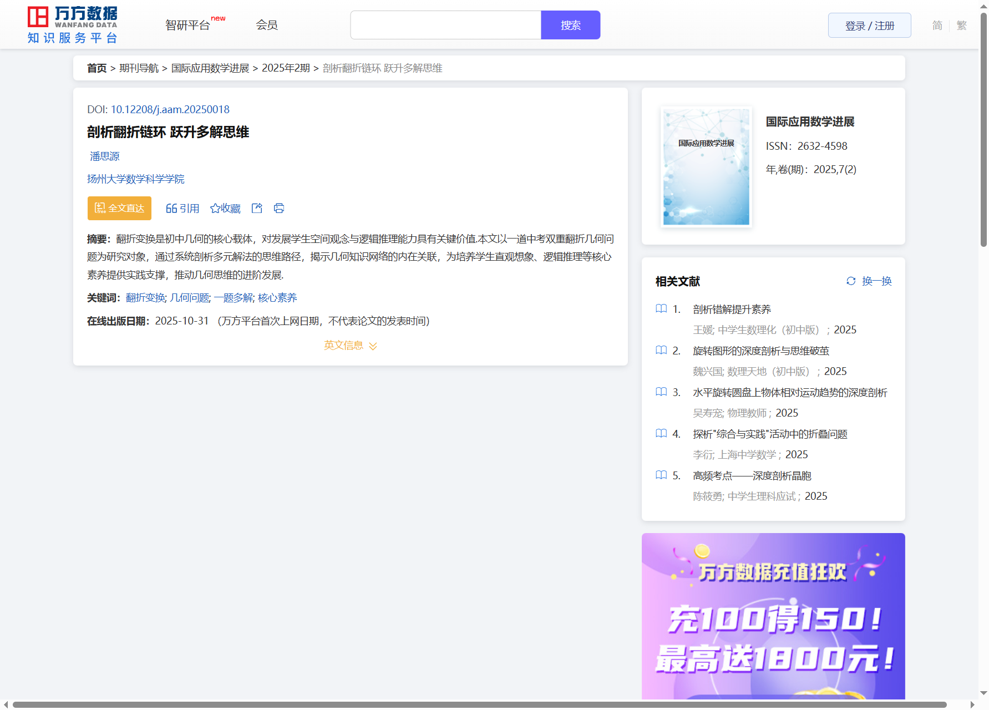Click the 全文直达 full text button
The width and height of the screenshot is (989, 710).
pyautogui.click(x=119, y=209)
